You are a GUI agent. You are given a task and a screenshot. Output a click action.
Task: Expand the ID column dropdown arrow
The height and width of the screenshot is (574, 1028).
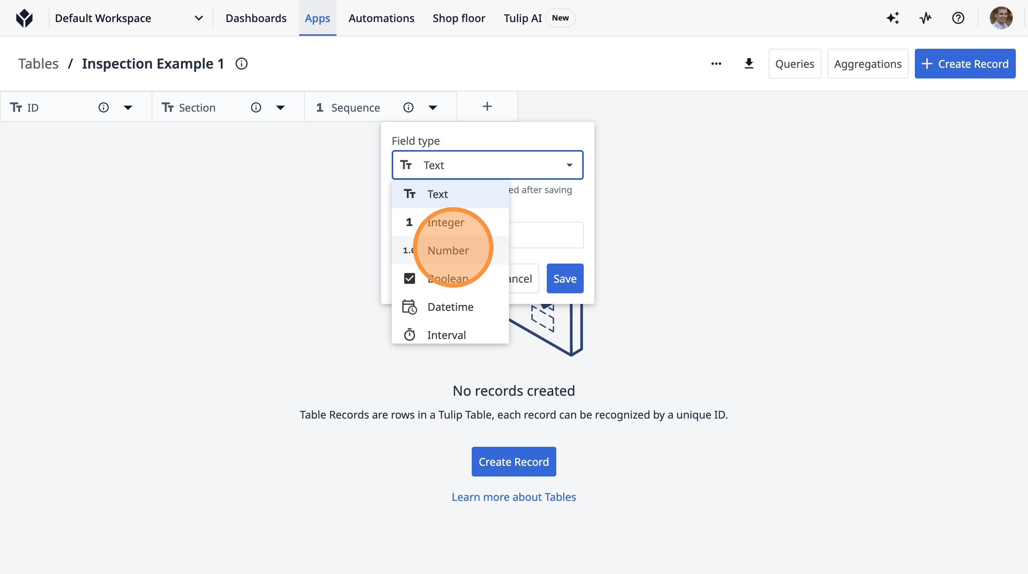pyautogui.click(x=128, y=107)
